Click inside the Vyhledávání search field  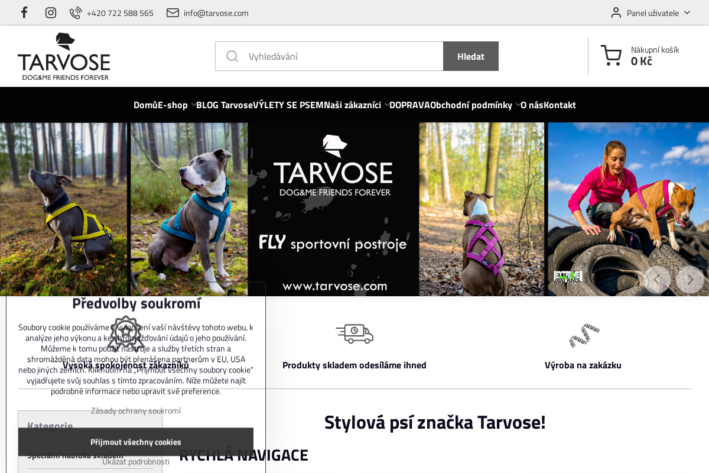(x=325, y=56)
